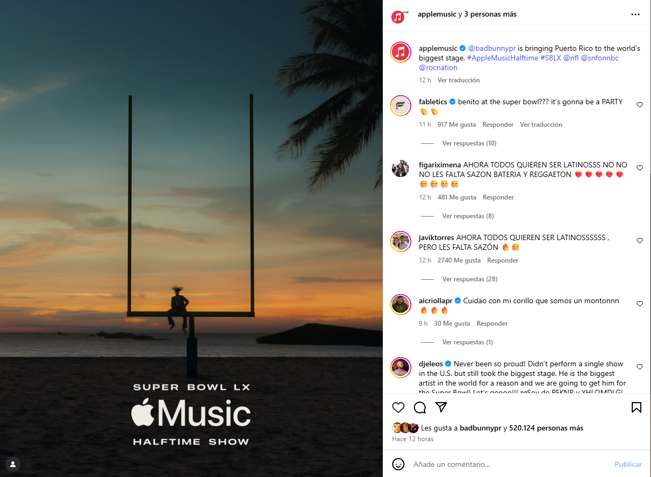Expand fabletics replies (10)
The height and width of the screenshot is (477, 651).
(469, 143)
